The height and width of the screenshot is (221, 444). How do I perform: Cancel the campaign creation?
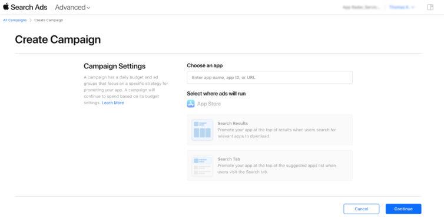pos(362,209)
